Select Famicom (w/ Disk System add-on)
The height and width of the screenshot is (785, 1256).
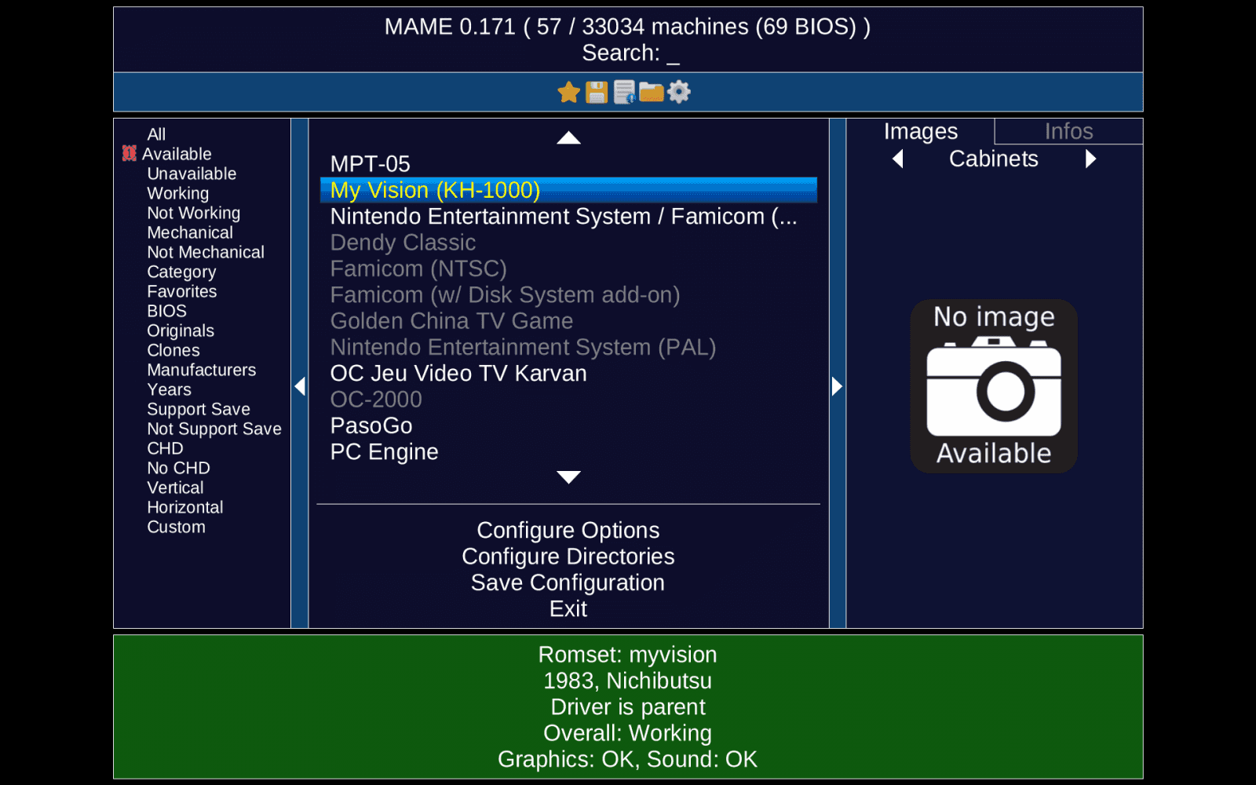pos(568,295)
